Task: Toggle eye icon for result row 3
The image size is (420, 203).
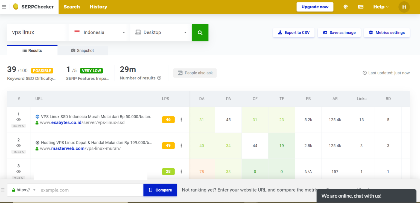Action: pos(19,172)
